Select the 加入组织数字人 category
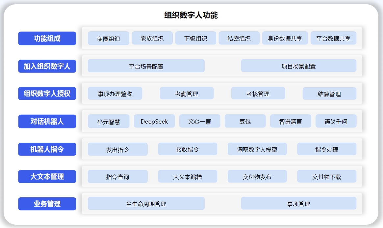The image size is (383, 228). click(47, 66)
